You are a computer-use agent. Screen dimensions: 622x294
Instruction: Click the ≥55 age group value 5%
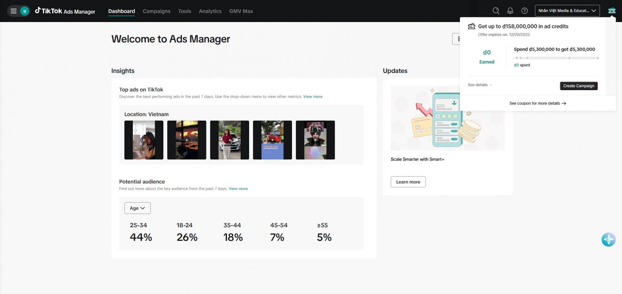[324, 237]
